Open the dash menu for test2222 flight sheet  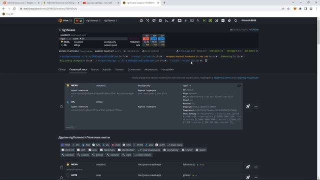[x=256, y=106]
